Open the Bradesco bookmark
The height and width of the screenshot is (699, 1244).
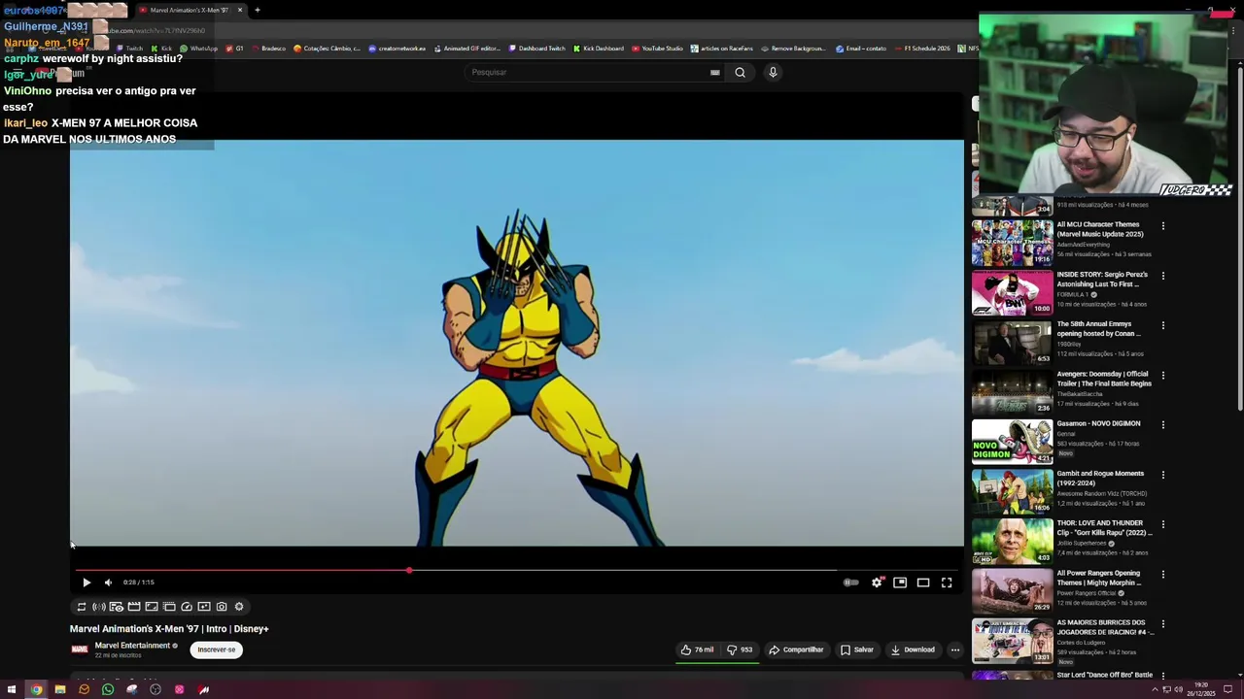pyautogui.click(x=267, y=49)
